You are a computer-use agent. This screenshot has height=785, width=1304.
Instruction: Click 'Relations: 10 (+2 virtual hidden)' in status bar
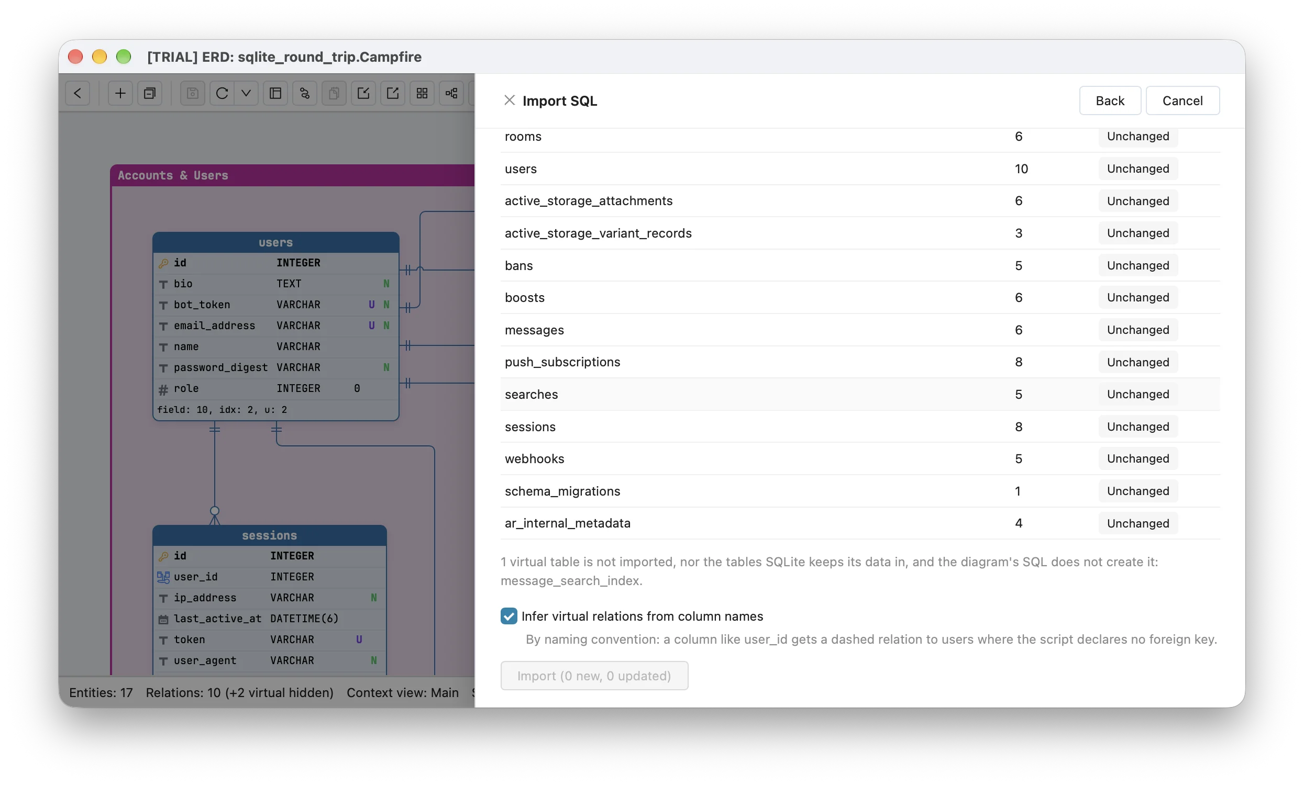click(239, 692)
